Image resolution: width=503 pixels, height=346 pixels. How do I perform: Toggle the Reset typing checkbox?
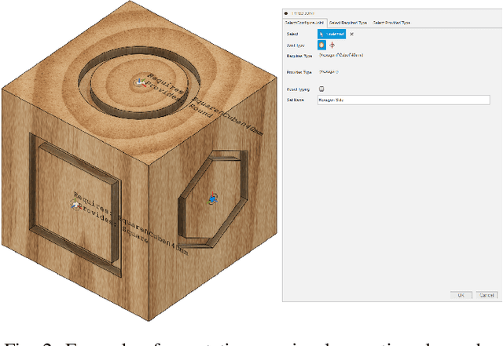(321, 89)
